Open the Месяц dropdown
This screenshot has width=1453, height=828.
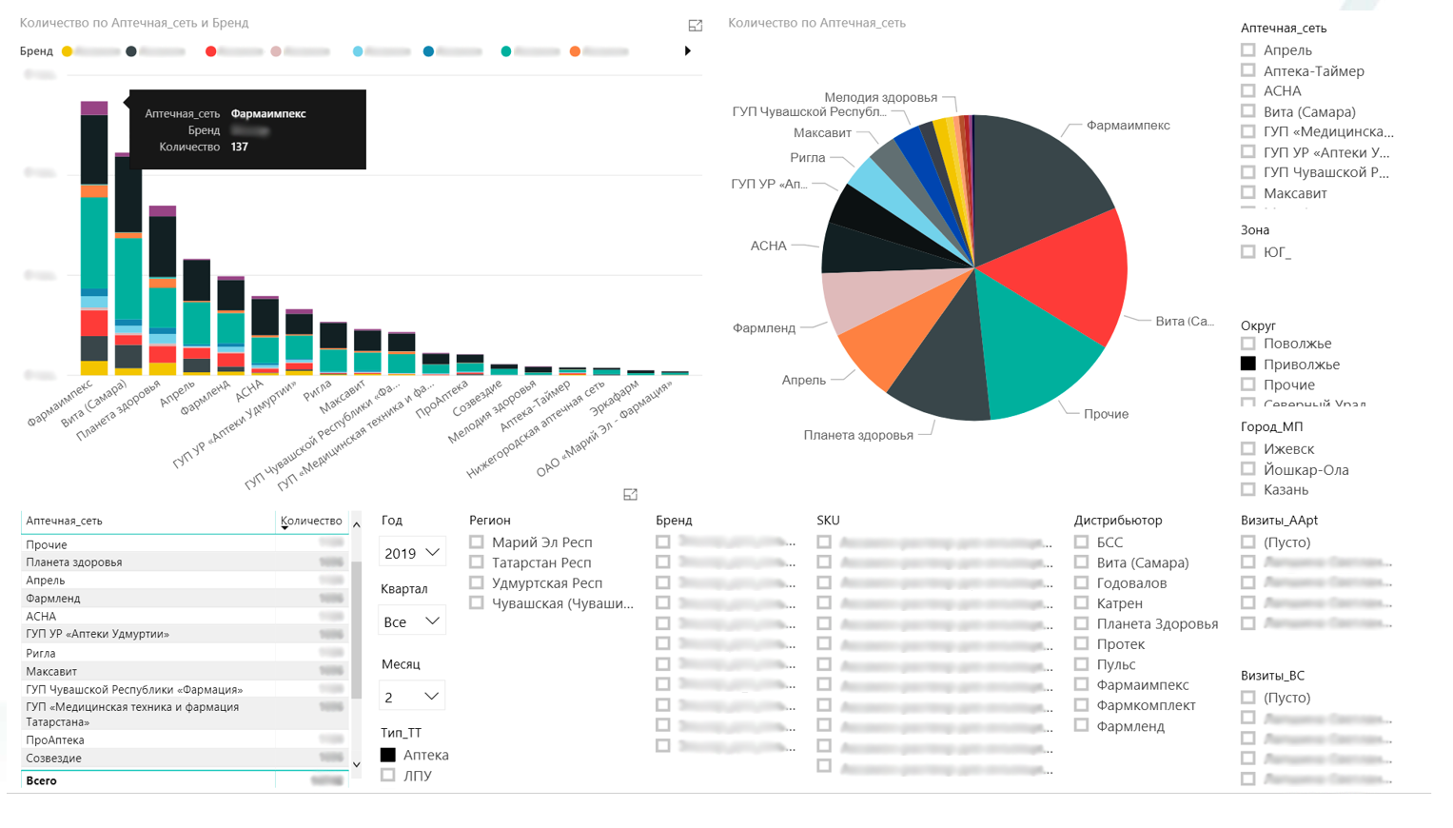point(412,696)
